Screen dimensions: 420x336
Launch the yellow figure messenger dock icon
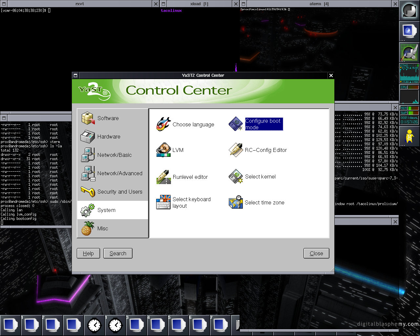(409, 136)
